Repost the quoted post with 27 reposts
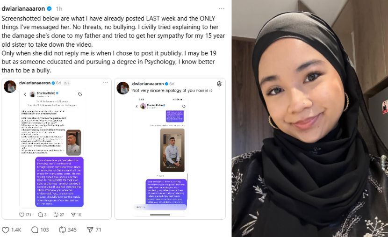This screenshot has height=237, width=388. (x=56, y=215)
